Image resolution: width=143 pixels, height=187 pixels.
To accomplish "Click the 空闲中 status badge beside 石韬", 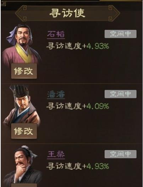I will coord(120,34).
